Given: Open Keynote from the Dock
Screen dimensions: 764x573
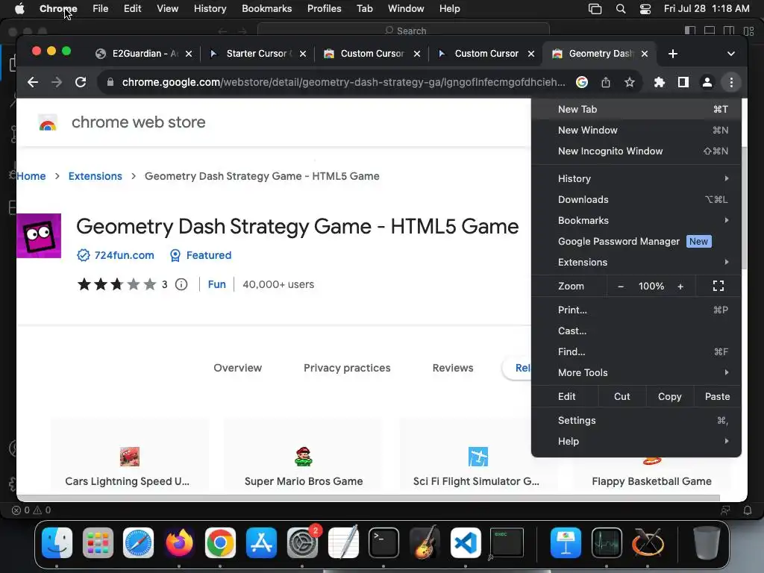Looking at the screenshot, I should pyautogui.click(x=566, y=543).
